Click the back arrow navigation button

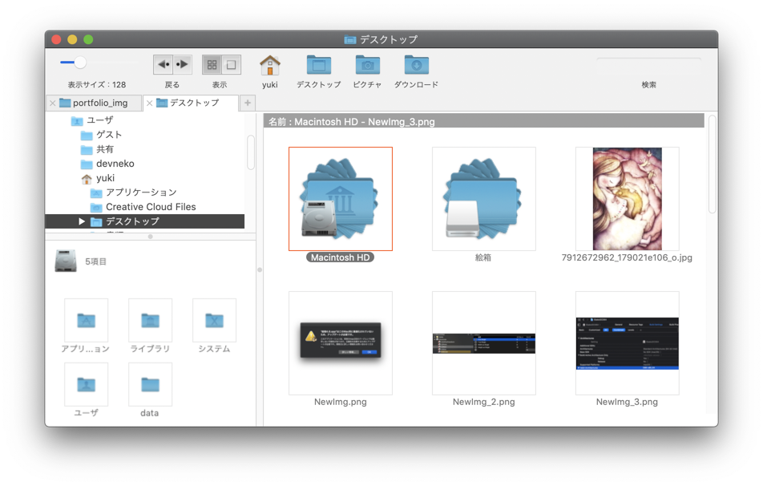coord(163,64)
